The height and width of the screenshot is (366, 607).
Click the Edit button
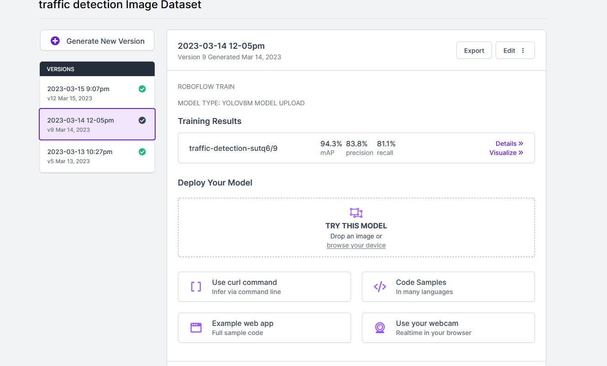(x=509, y=50)
